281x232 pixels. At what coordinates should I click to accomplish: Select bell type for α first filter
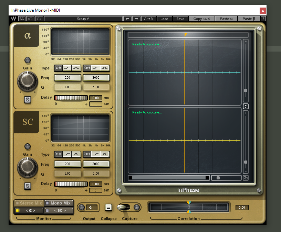pos(76,68)
